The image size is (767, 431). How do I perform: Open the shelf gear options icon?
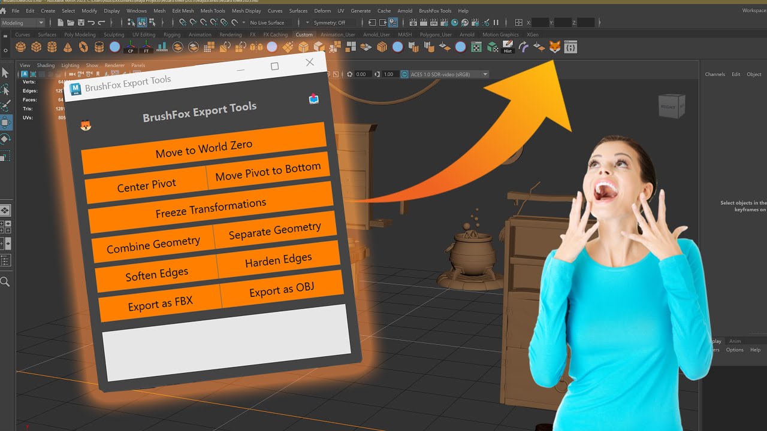coord(5,50)
